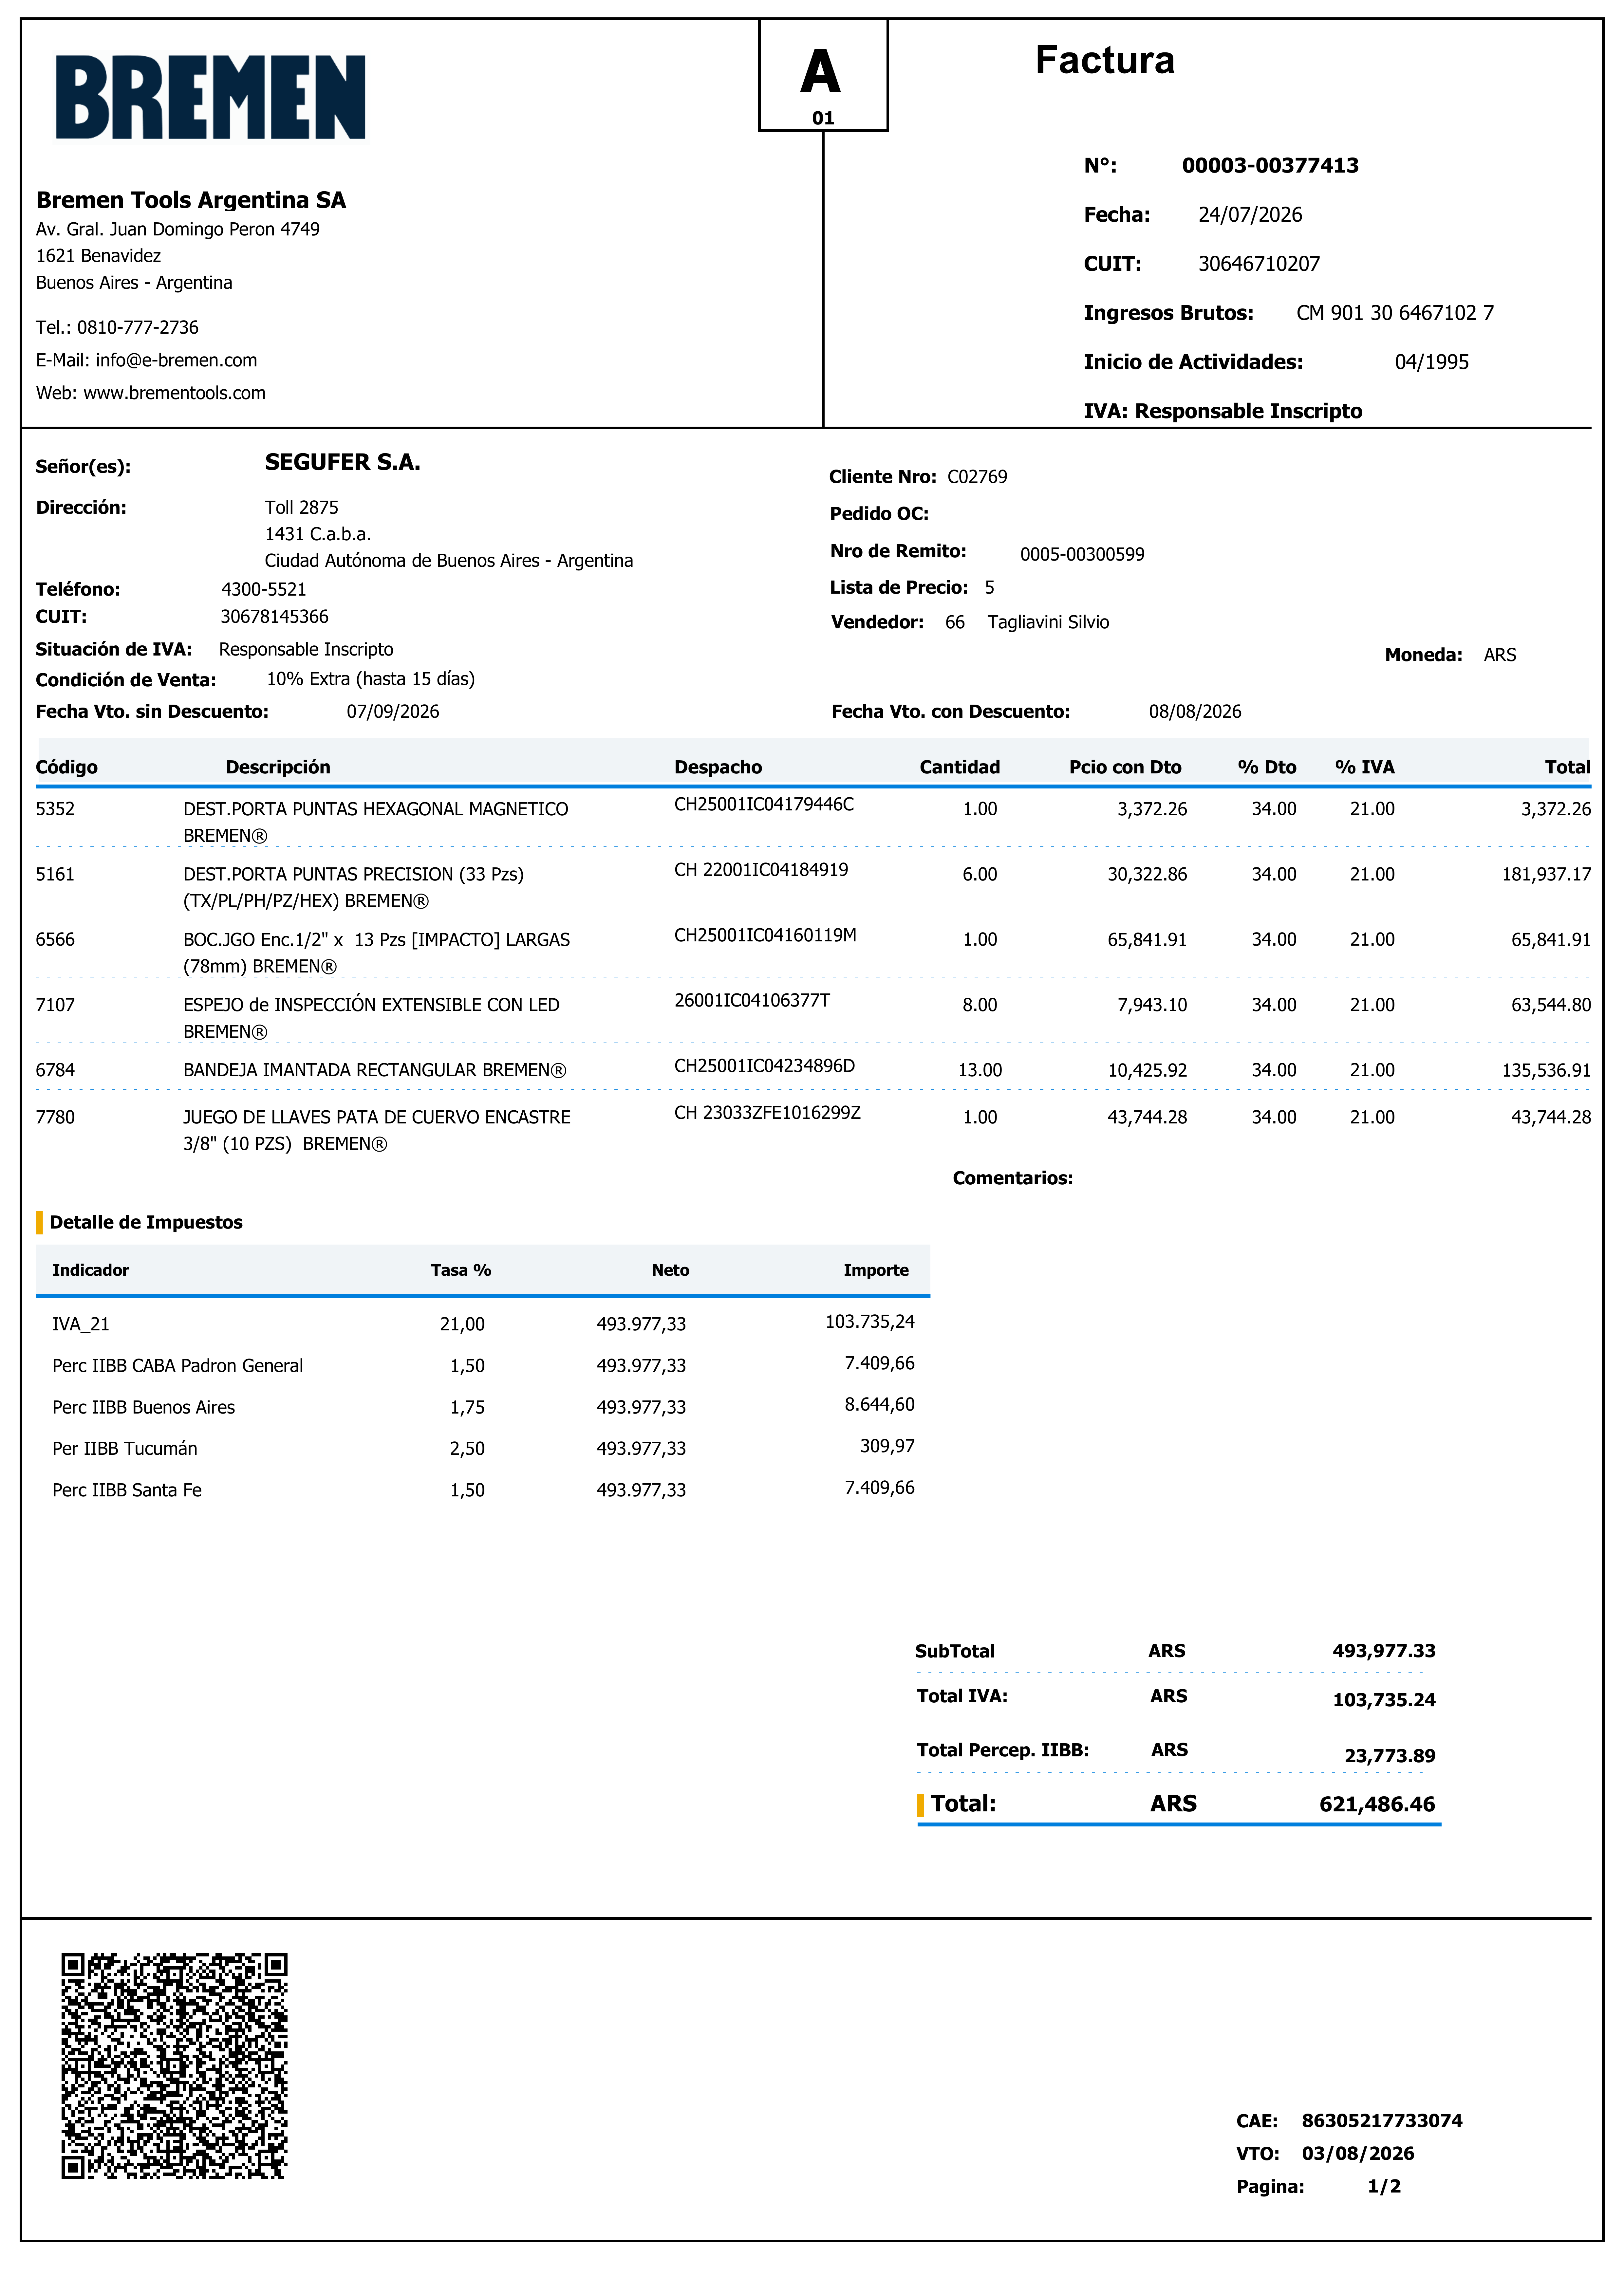Click the orange marker beside Detalle de Impuestos
The width and height of the screenshot is (1624, 2295).
click(40, 1222)
